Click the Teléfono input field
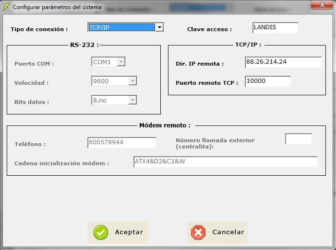Screen dimensions: 336x250 point(122,143)
